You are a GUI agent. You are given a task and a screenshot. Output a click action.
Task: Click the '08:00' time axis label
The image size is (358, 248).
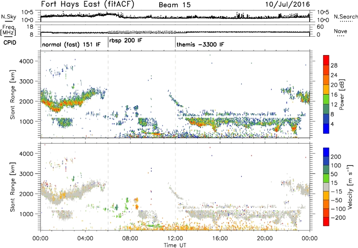[130, 239]
